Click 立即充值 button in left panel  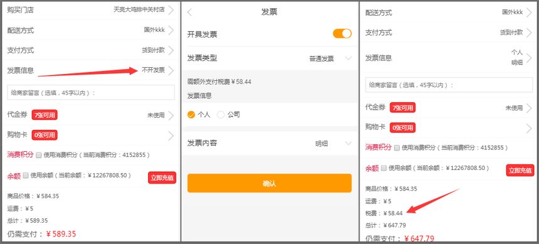click(x=162, y=178)
